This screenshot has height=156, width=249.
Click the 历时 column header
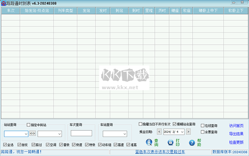tap(162, 11)
